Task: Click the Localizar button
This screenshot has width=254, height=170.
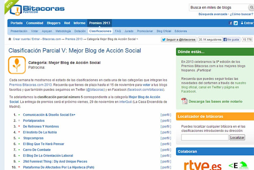Action: click(237, 137)
